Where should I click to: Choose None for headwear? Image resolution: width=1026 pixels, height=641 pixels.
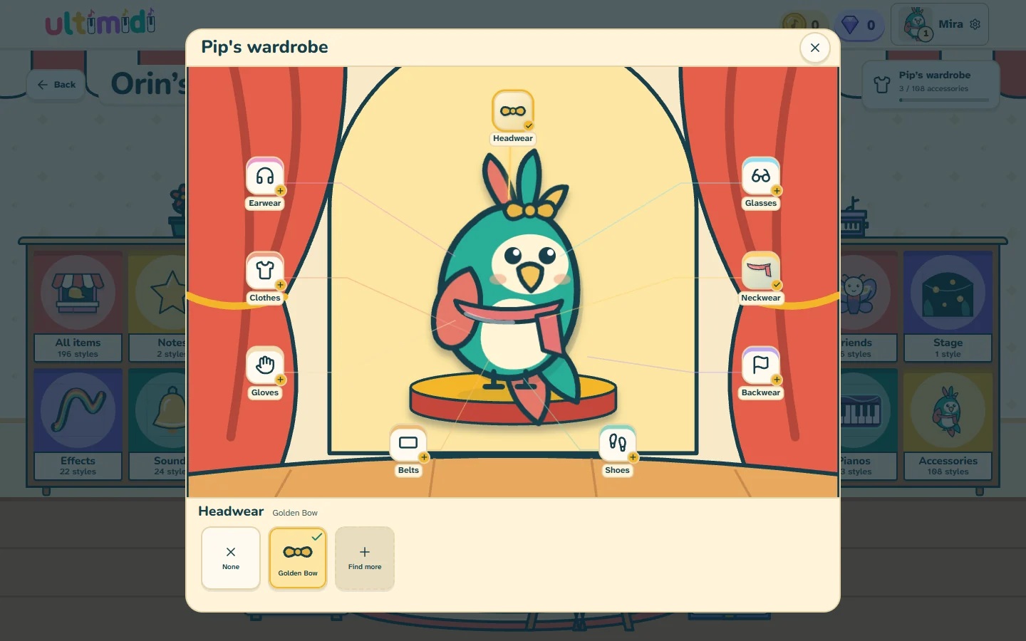[231, 558]
